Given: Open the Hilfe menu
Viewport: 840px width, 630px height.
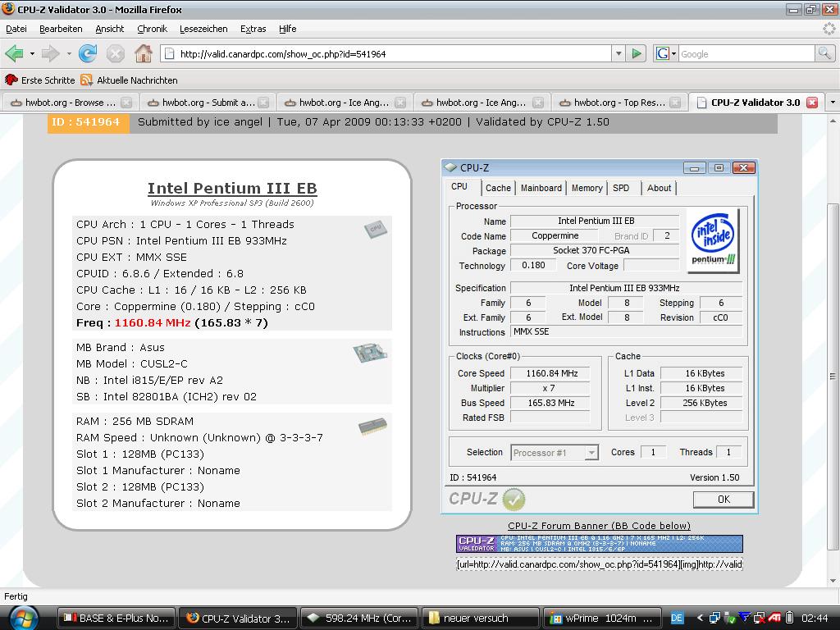Looking at the screenshot, I should click(x=288, y=29).
